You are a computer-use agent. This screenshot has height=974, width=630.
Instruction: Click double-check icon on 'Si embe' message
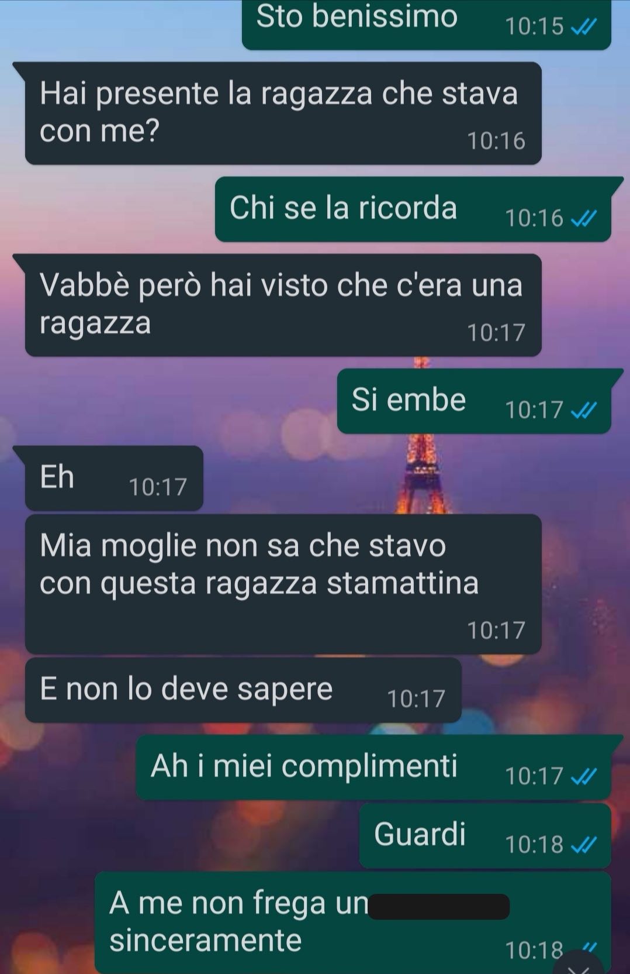(x=583, y=411)
